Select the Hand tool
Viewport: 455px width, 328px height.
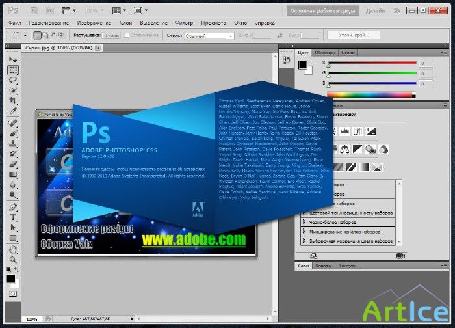click(x=13, y=249)
